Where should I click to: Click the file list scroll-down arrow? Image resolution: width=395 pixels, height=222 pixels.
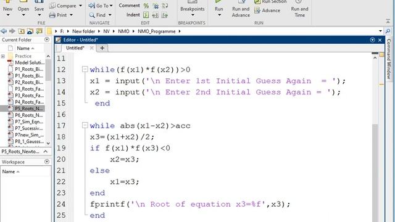(48, 143)
